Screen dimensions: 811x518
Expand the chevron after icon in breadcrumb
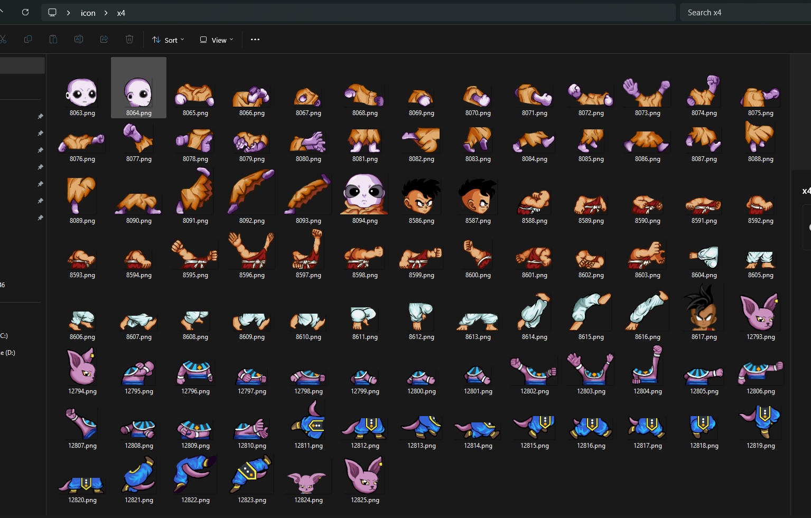pos(106,13)
